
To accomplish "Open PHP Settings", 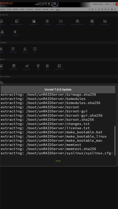I will pyautogui.click(x=13, y=50).
